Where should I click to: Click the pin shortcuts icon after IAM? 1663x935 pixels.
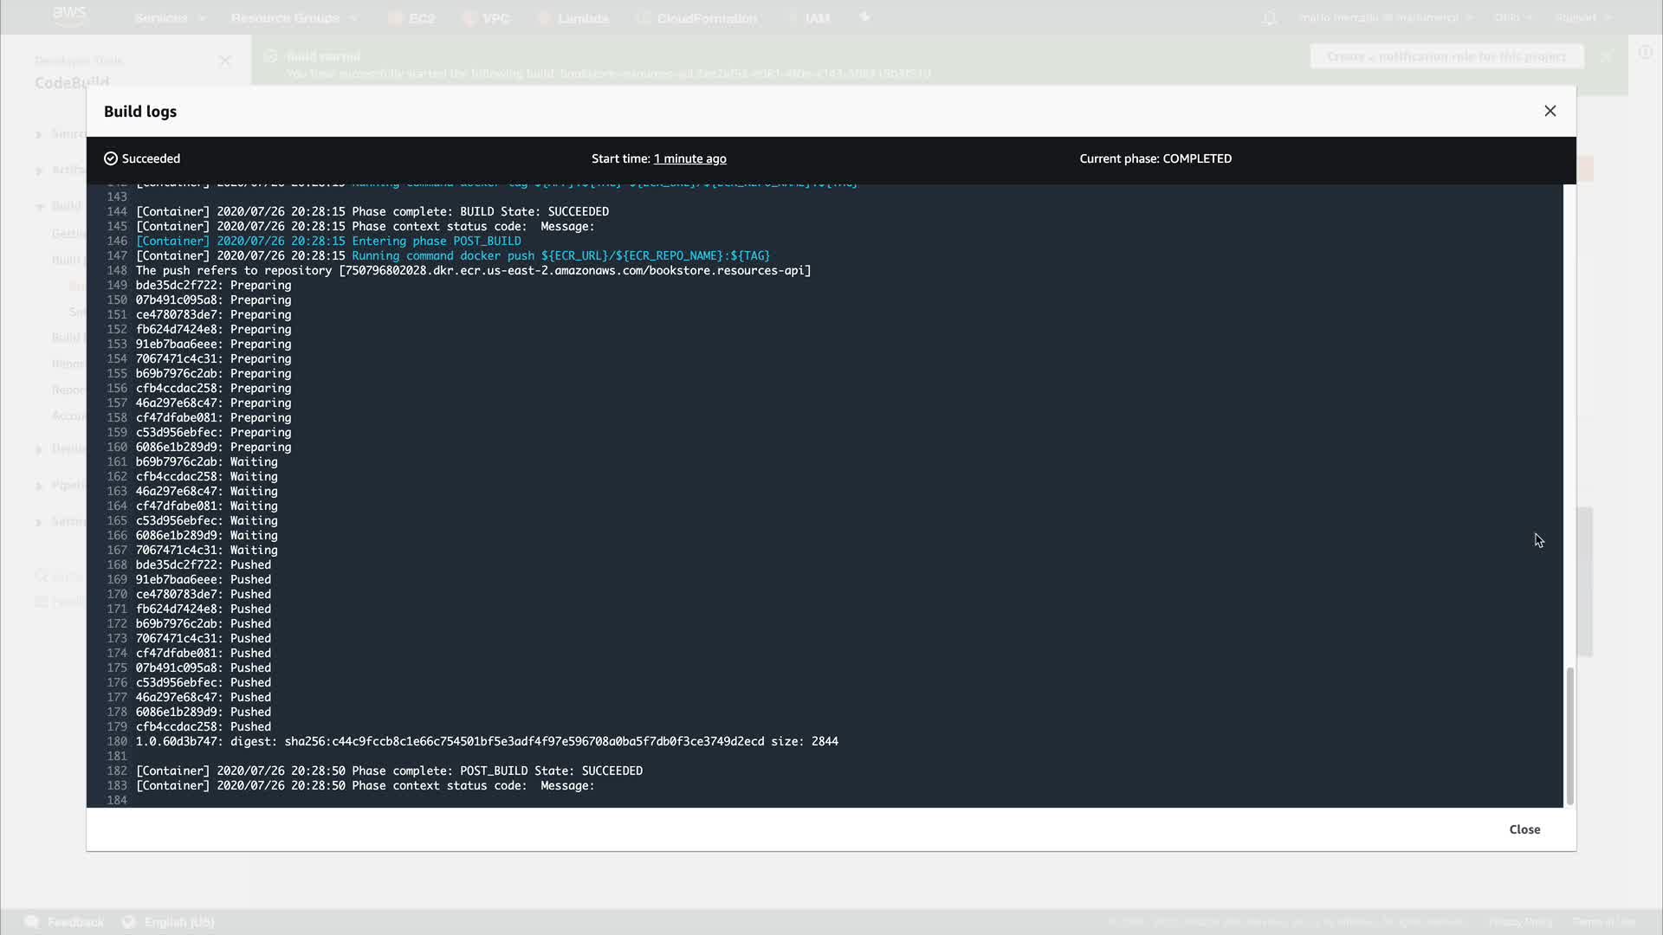[864, 17]
